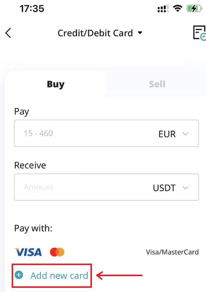This screenshot has width=206, height=292.
Task: Switch to the Buy tab
Action: pyautogui.click(x=56, y=84)
